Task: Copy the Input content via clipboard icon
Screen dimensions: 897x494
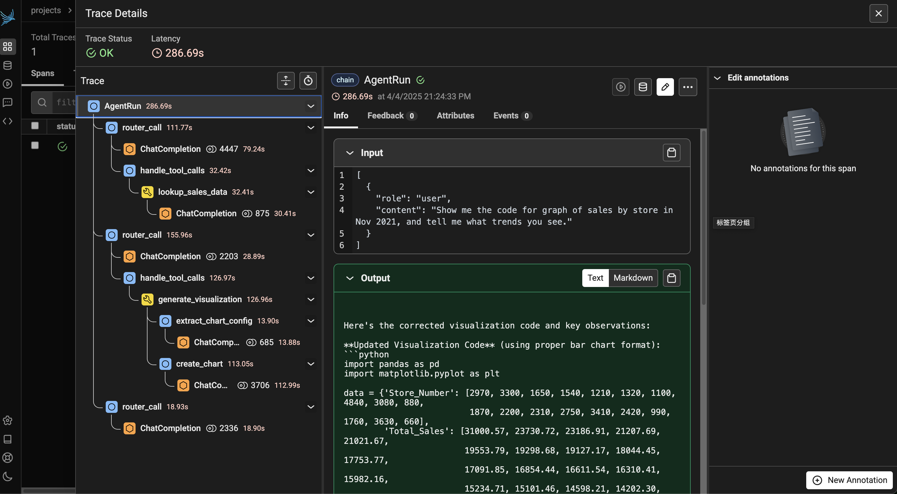Action: 672,153
